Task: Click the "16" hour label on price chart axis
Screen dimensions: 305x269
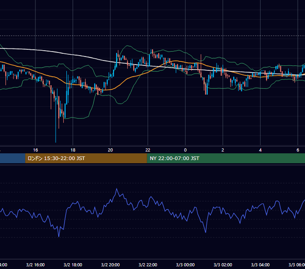Action: (35, 150)
